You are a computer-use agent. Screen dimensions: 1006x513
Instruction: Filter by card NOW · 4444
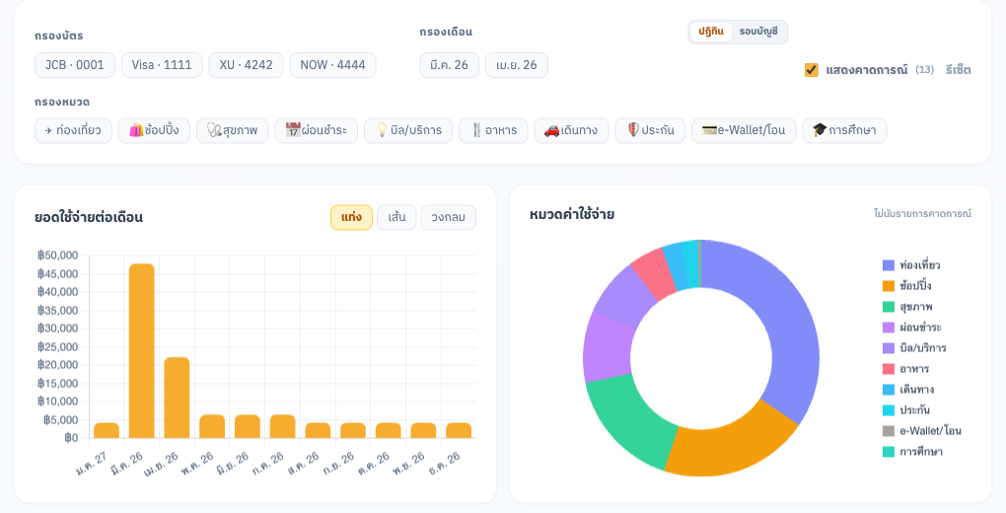point(332,65)
